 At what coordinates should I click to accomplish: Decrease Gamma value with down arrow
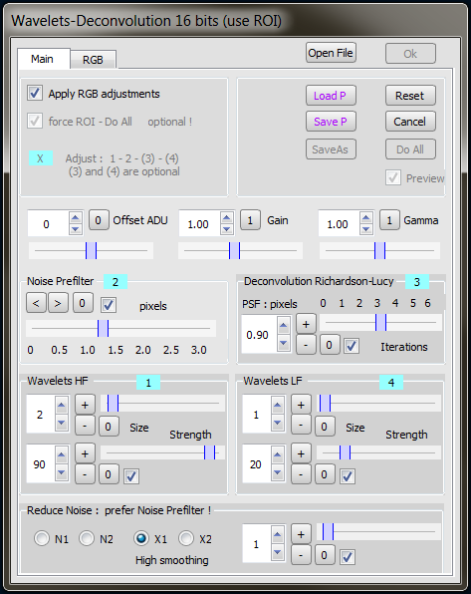pos(365,229)
